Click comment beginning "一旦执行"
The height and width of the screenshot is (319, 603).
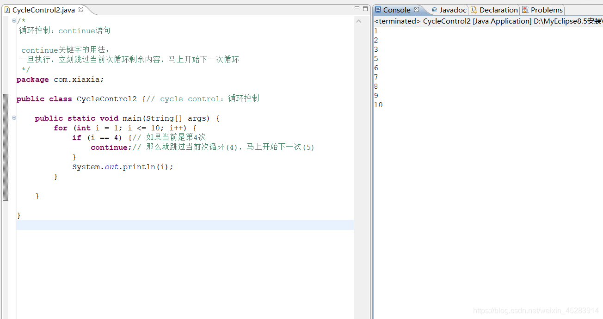[129, 60]
